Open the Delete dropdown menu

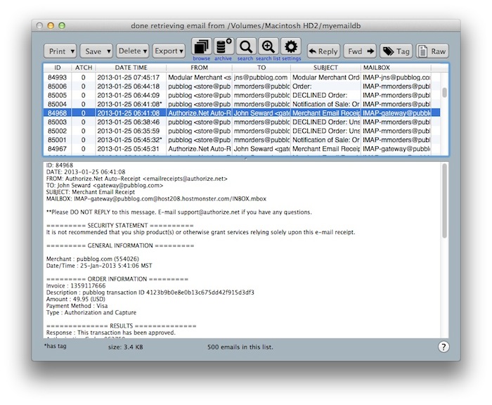tap(132, 51)
